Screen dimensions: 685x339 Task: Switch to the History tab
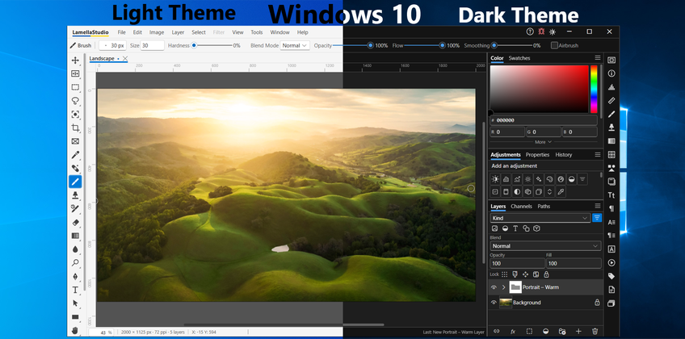[x=564, y=155]
